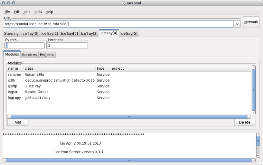263x165 pixels.
Task: Click the modules list horizontal scrollbar
Action: pyautogui.click(x=129, y=117)
